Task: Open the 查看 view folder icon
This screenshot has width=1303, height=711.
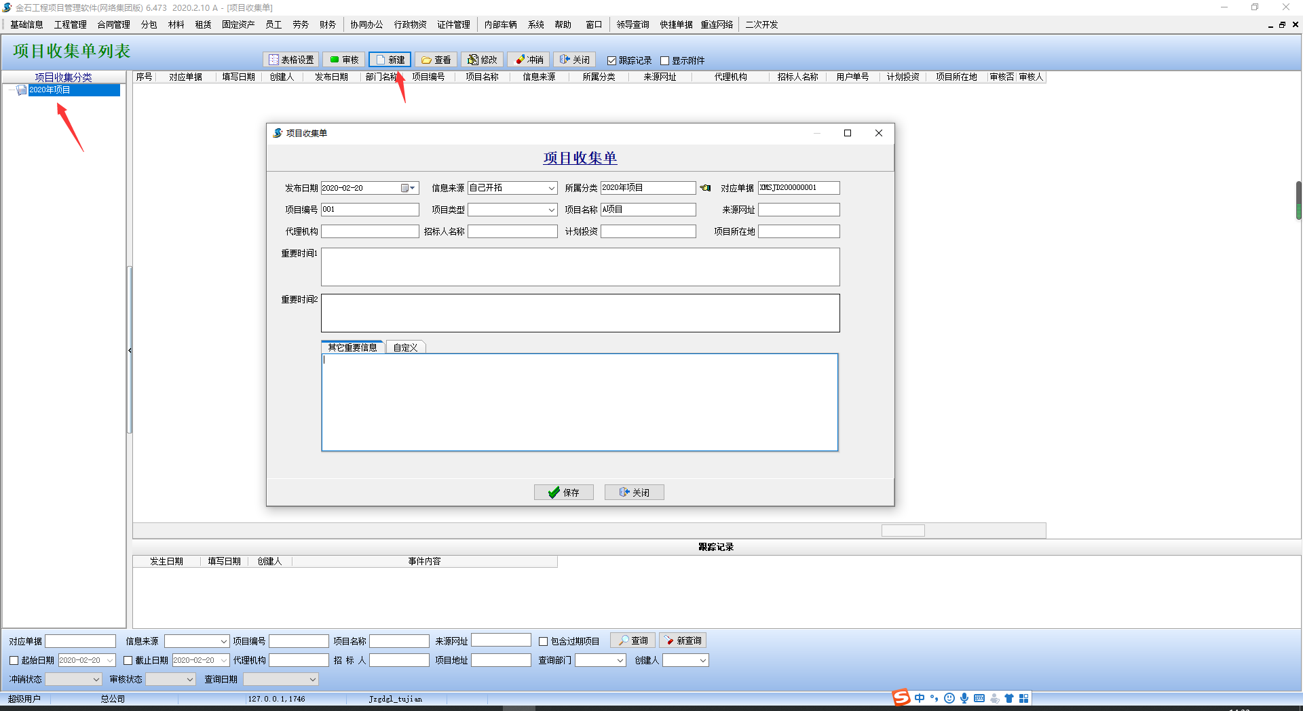Action: (x=426, y=60)
